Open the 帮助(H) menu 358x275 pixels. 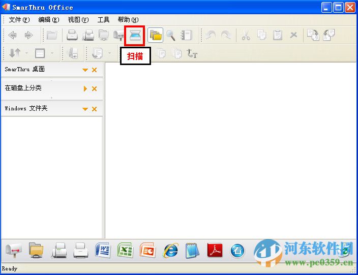point(128,20)
